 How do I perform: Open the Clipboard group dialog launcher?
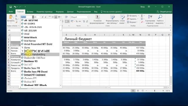point(19,26)
